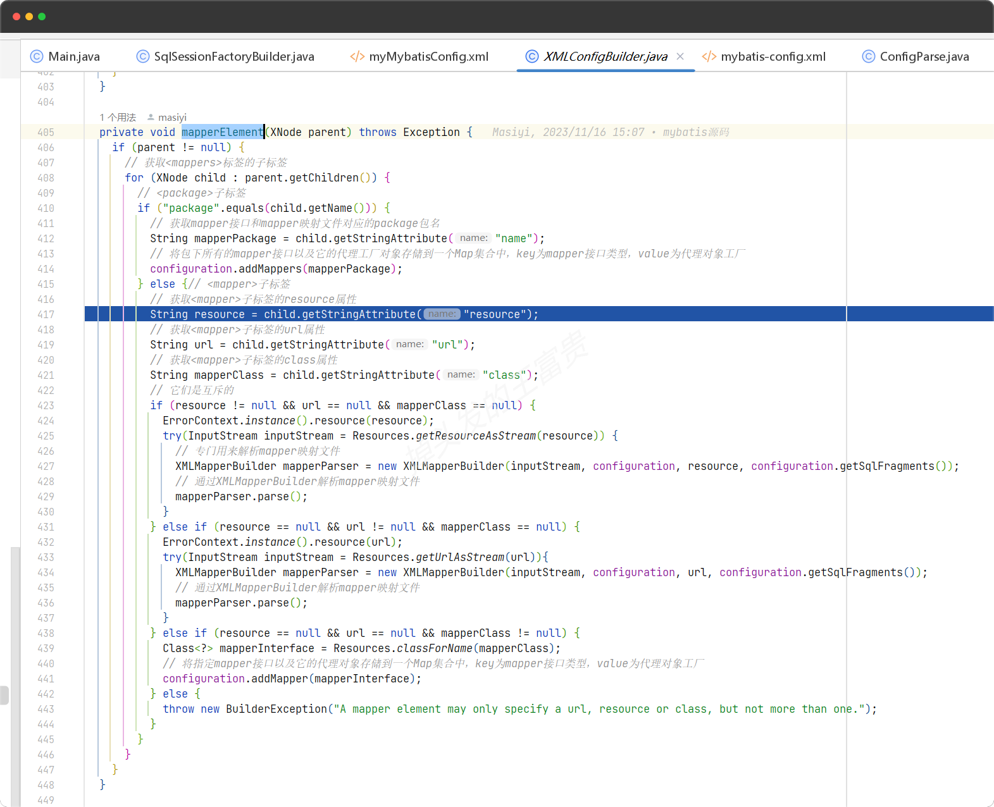The image size is (994, 807).
Task: Click the myMybatisConfig.xml file icon
Action: click(357, 56)
